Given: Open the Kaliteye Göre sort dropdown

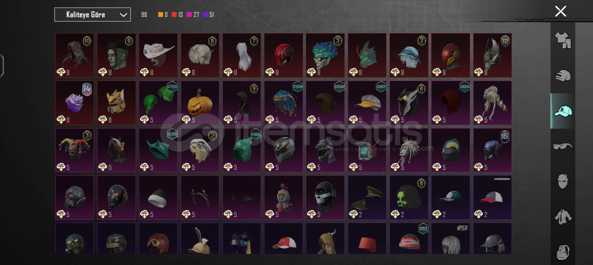Looking at the screenshot, I should click(x=92, y=15).
